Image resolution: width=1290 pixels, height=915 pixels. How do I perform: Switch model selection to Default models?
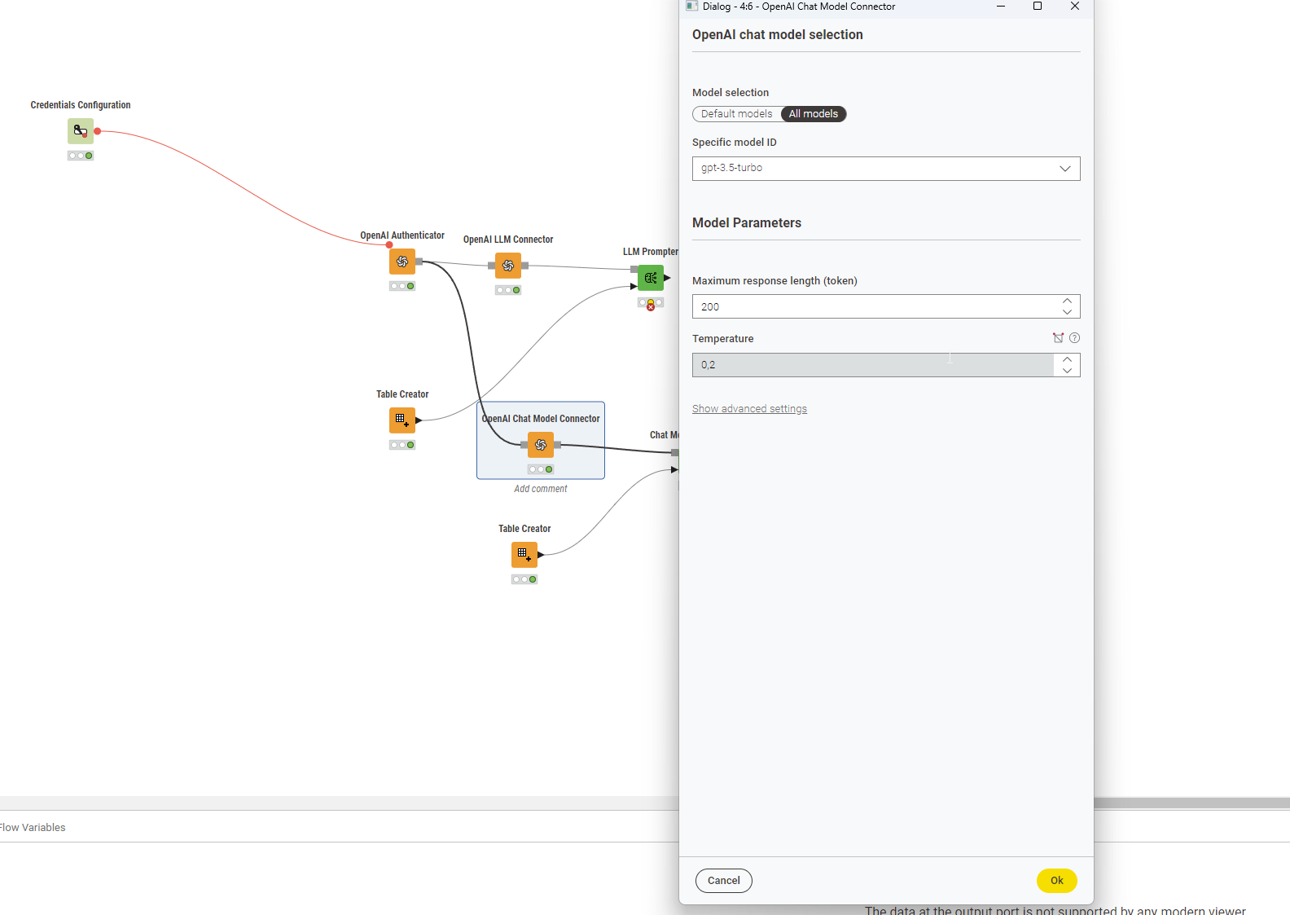coord(736,114)
